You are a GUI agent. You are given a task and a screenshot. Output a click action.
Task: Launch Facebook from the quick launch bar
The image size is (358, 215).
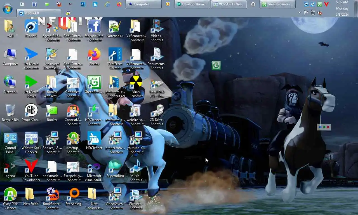(x=34, y=4)
